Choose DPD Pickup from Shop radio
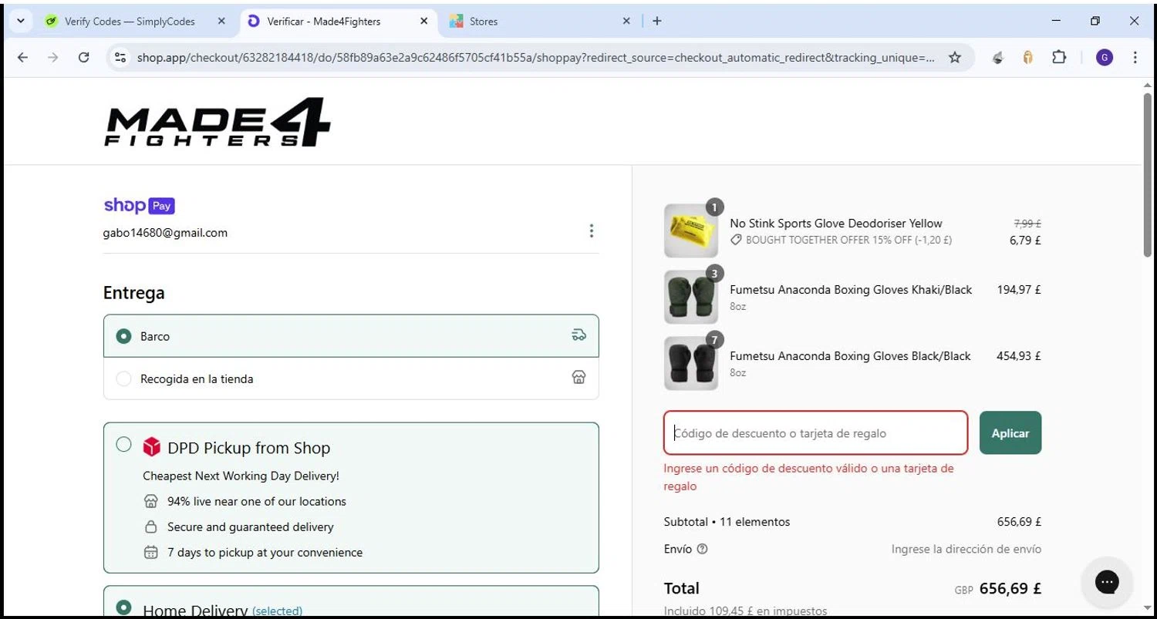The height and width of the screenshot is (619, 1157). pos(123,444)
